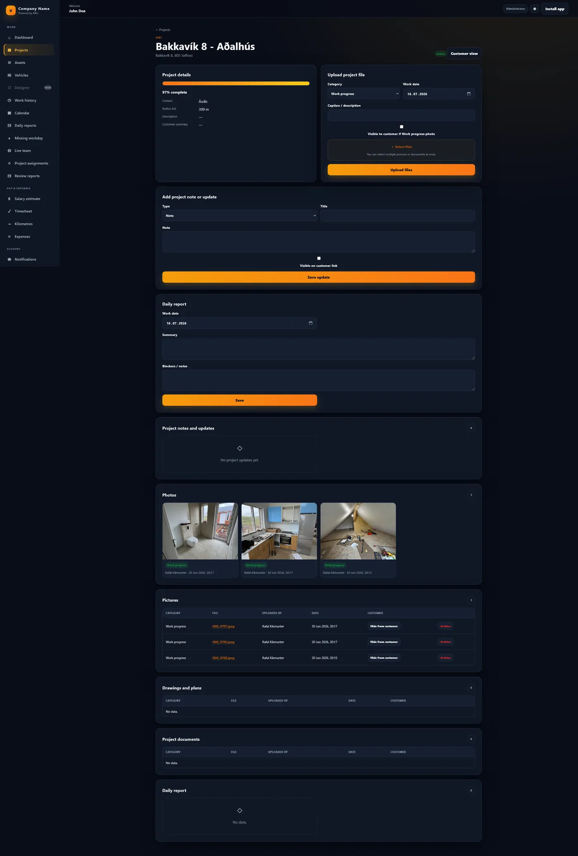Screen dimensions: 578x856
Task: Open the Category dropdown showing Work progress
Action: 364,94
